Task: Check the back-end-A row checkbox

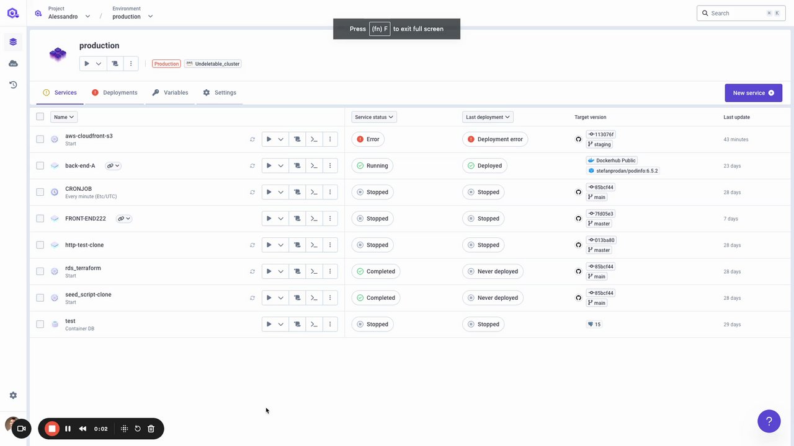Action: click(40, 165)
